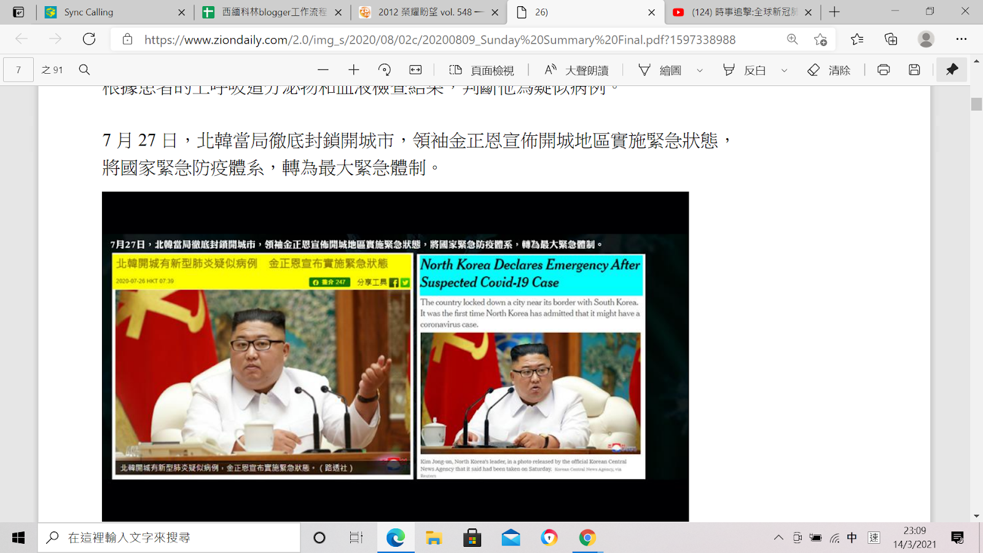Open a new browser tab
The image size is (983, 553).
(x=834, y=12)
